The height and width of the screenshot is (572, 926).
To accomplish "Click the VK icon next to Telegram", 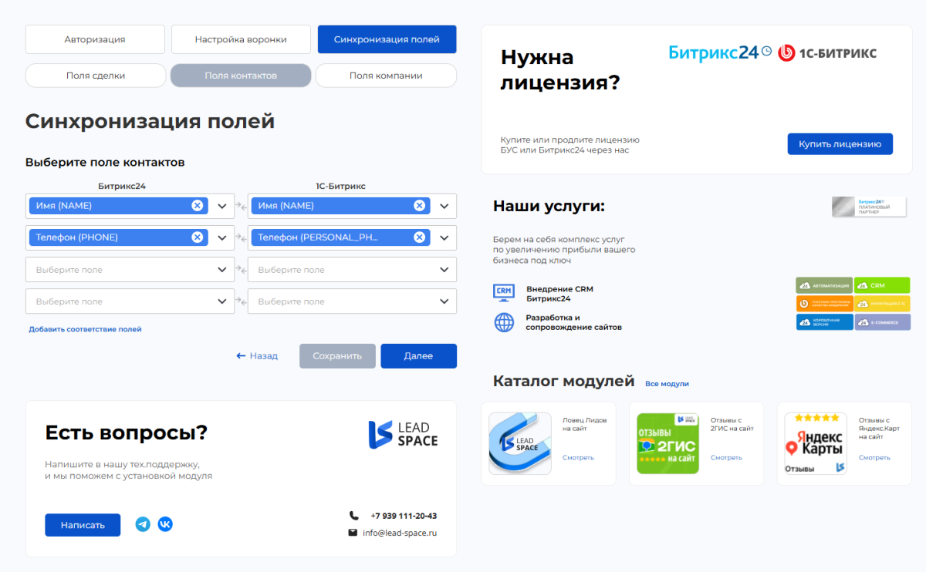I will pyautogui.click(x=165, y=524).
